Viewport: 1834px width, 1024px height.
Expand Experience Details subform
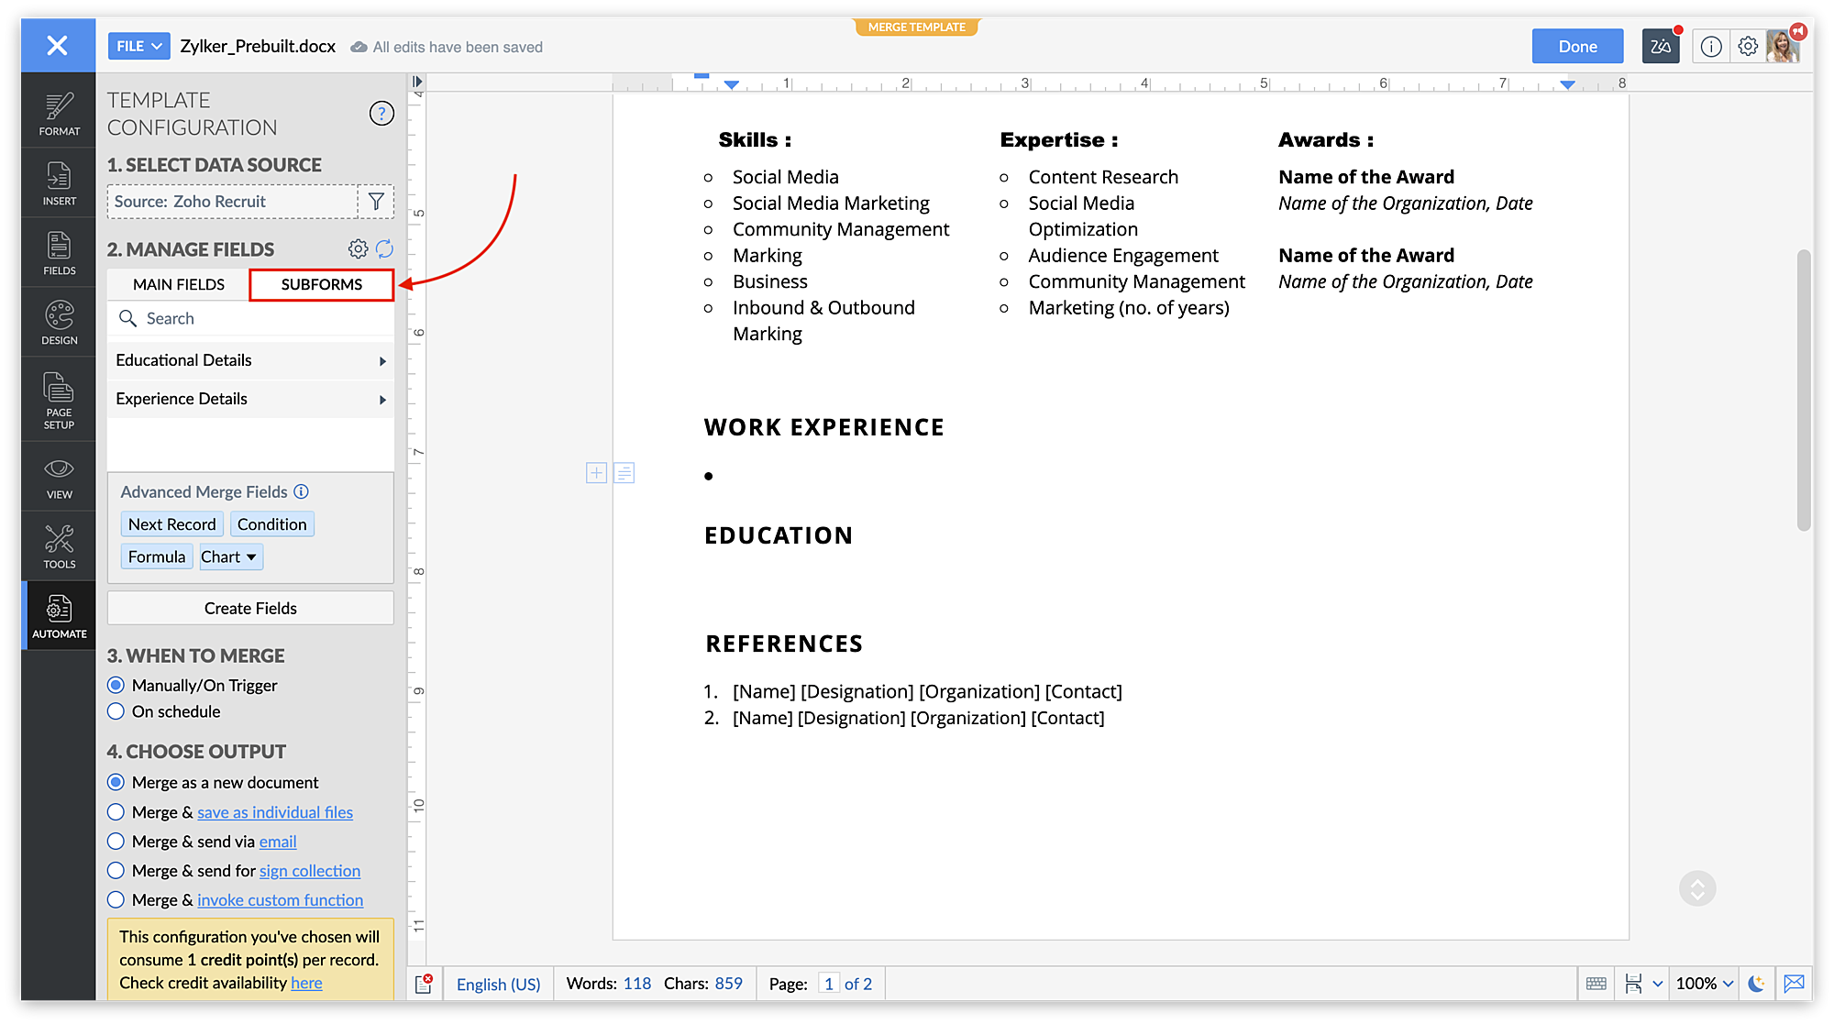tap(250, 399)
